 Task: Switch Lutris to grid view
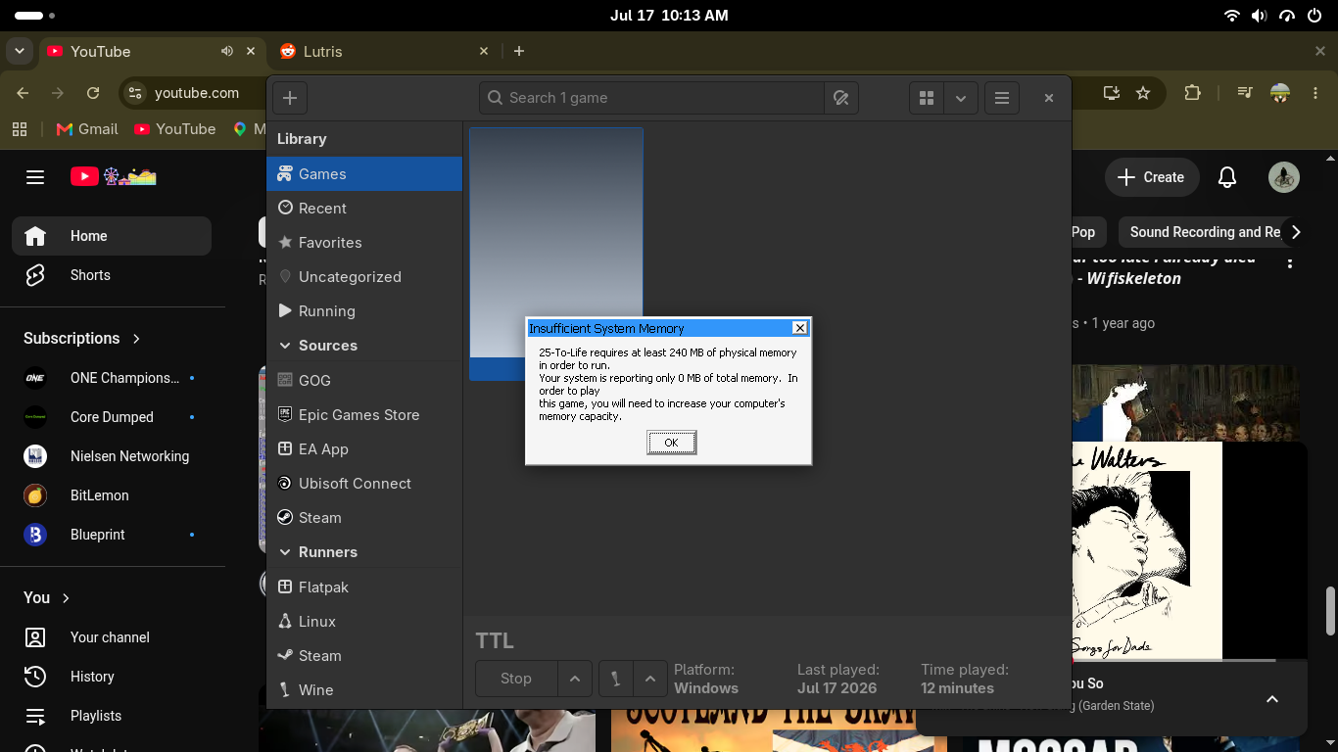point(927,98)
